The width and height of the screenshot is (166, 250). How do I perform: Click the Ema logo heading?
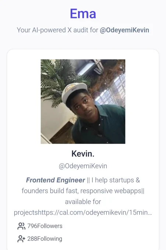83,14
